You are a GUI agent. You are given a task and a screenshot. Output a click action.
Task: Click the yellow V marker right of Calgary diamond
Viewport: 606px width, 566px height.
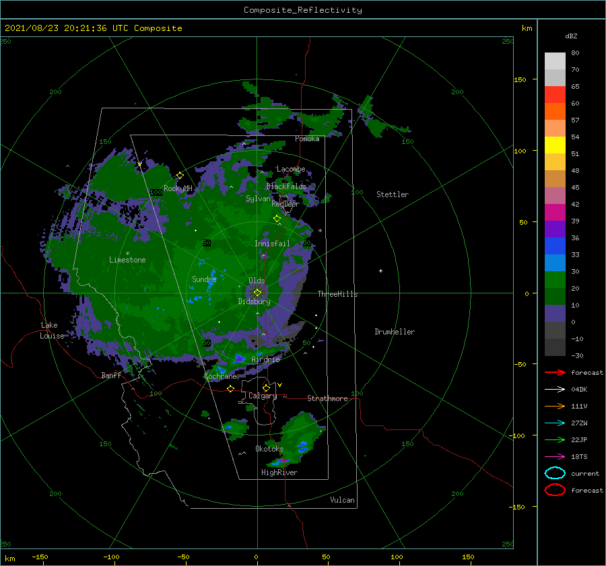(x=279, y=385)
